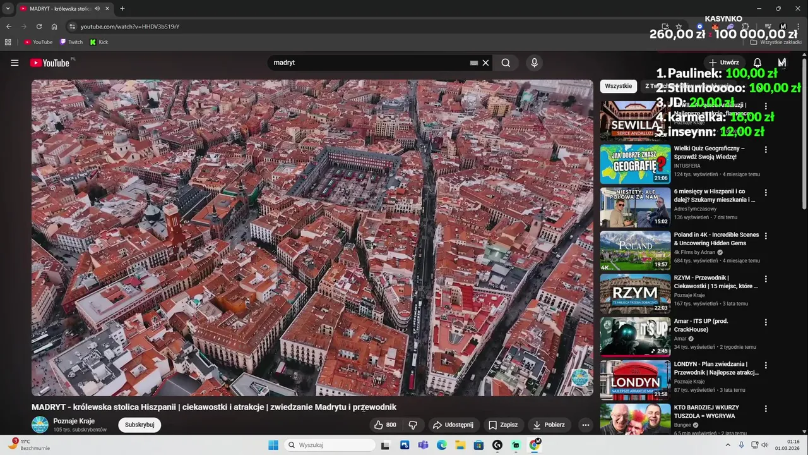808x455 pixels.
Task: Open YouTube notifications bell
Action: tap(757, 63)
